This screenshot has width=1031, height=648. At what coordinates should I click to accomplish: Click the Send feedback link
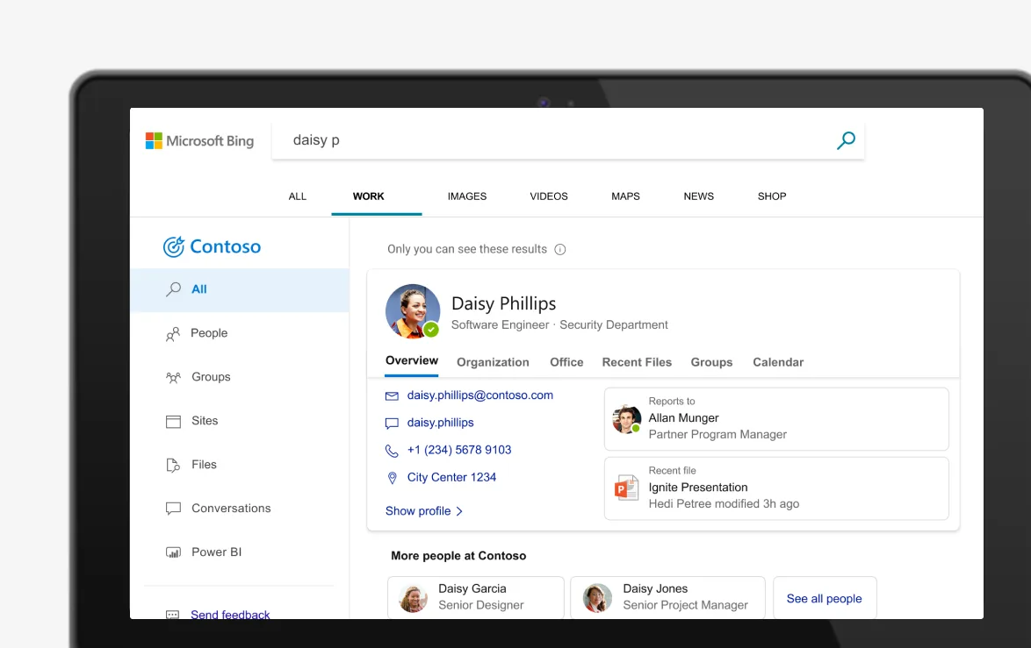pyautogui.click(x=230, y=615)
